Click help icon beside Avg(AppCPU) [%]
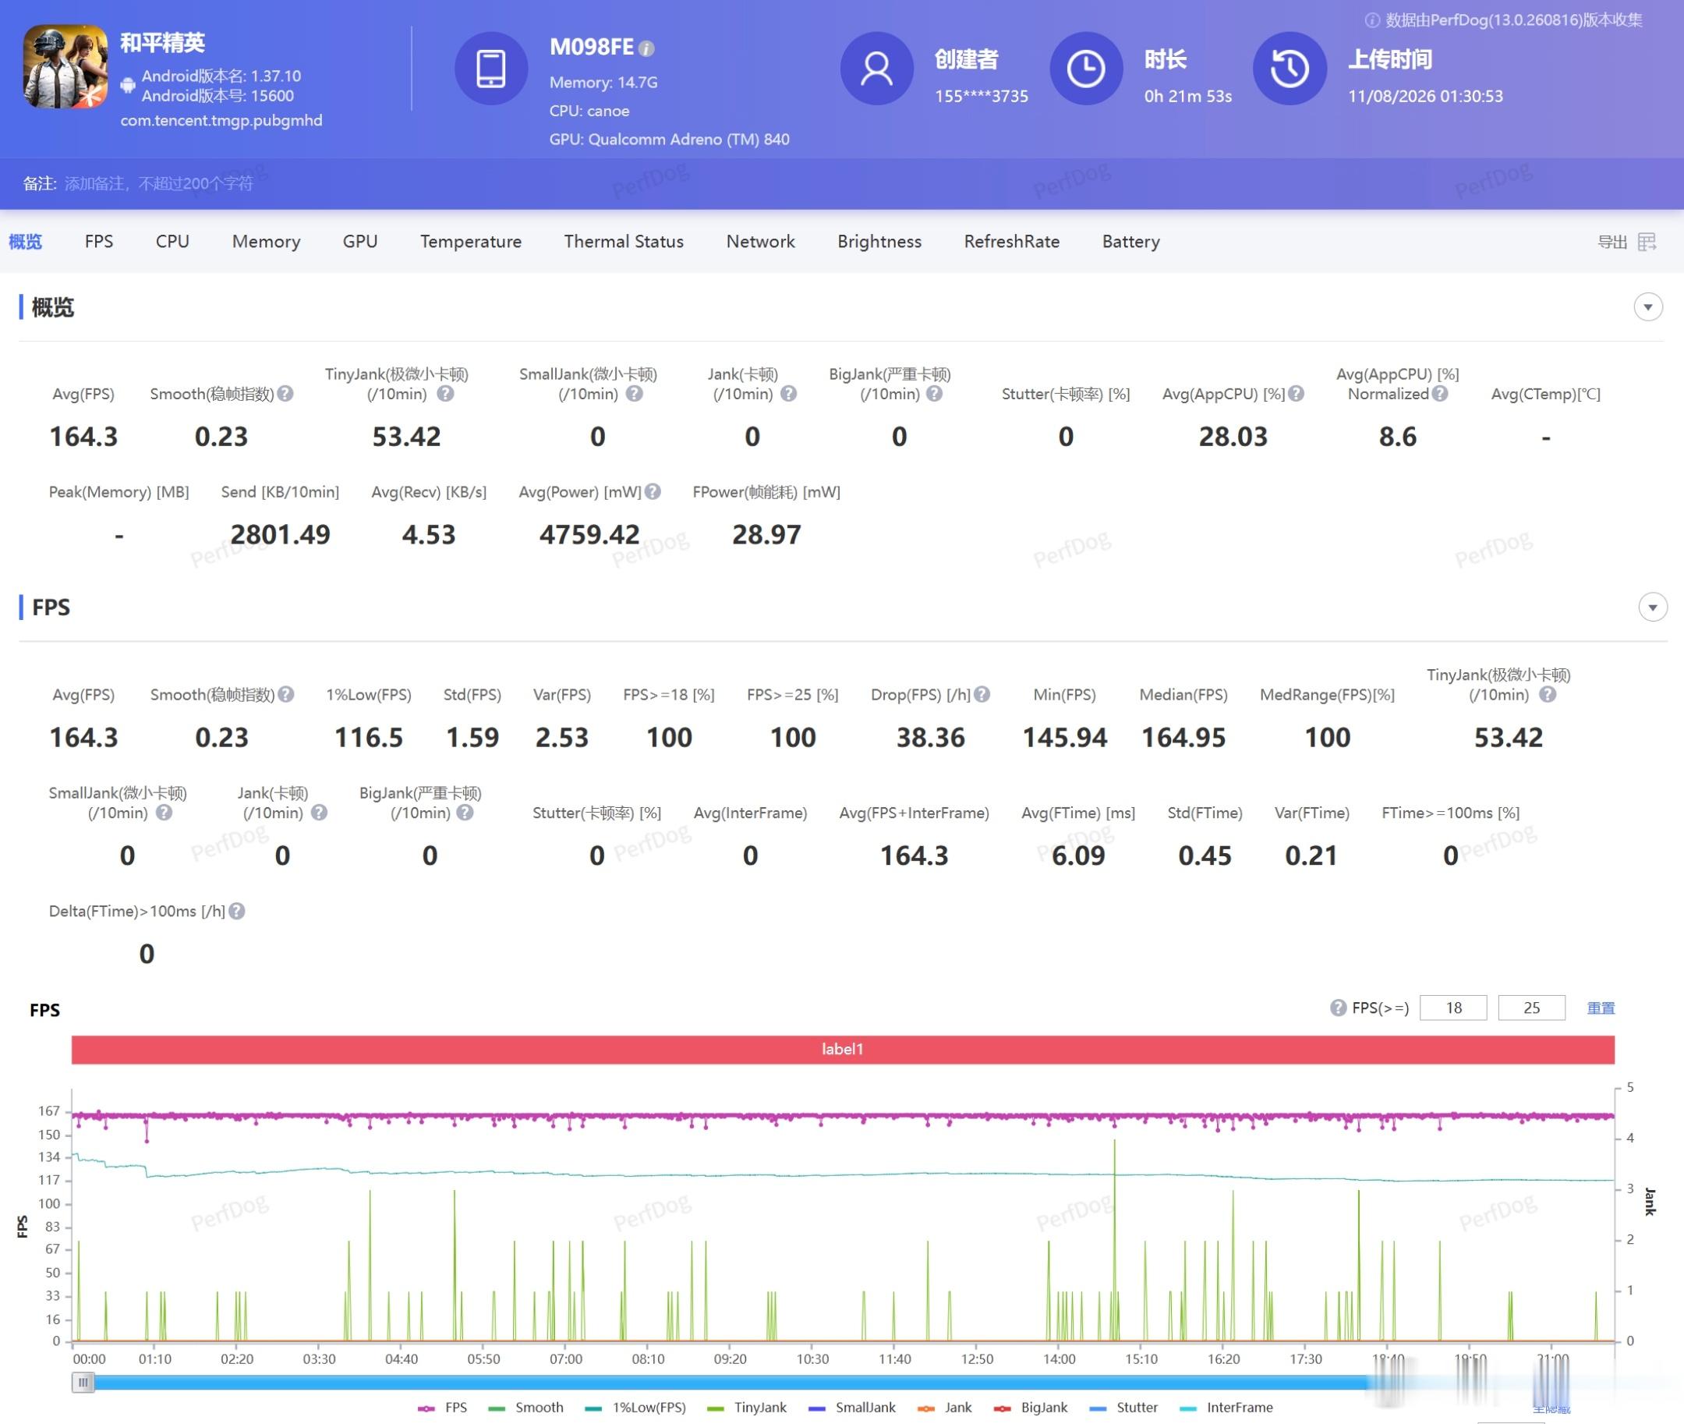The height and width of the screenshot is (1424, 1684). 1295,394
